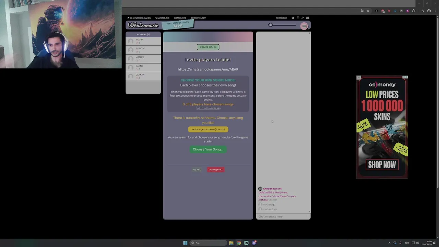Open the REDACTIONARY nav link
The height and width of the screenshot is (247, 439).
coord(199,18)
